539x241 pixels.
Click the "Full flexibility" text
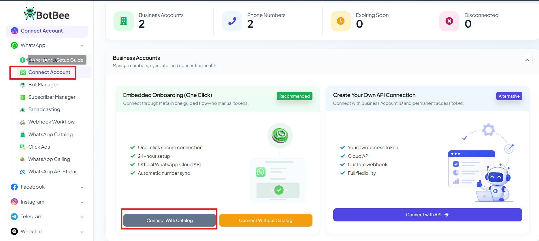(362, 173)
